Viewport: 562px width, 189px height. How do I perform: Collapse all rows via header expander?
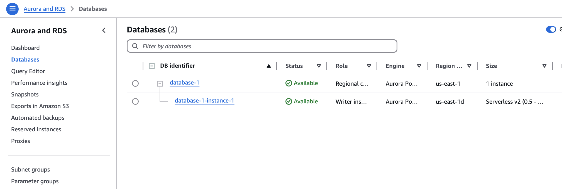pyautogui.click(x=152, y=66)
